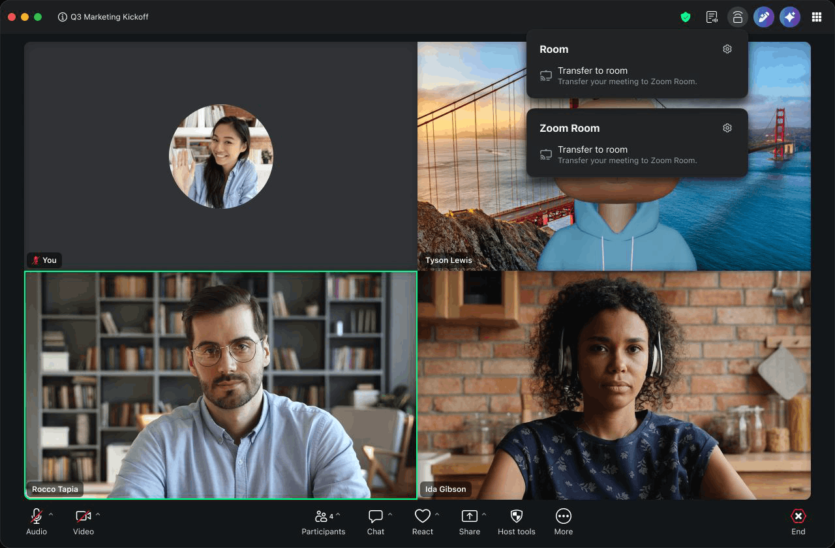Open settings gear for Zoom Room panel

pos(727,128)
